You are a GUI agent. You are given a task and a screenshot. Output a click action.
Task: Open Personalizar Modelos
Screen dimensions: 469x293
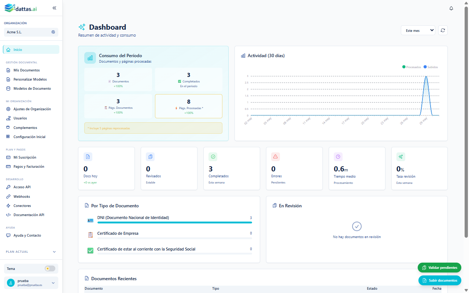point(31,79)
